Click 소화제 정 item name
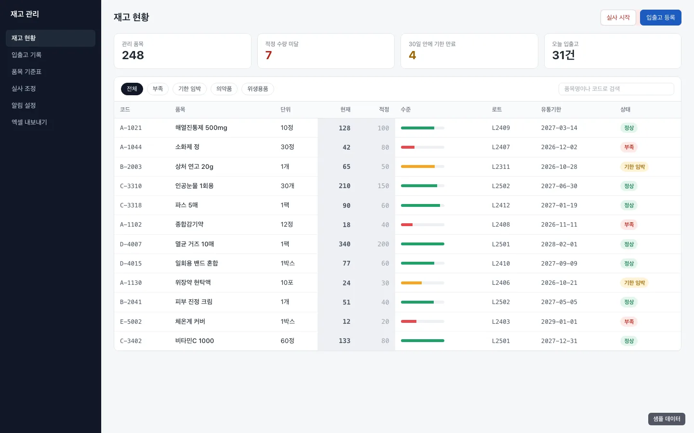The width and height of the screenshot is (694, 433). tap(187, 147)
